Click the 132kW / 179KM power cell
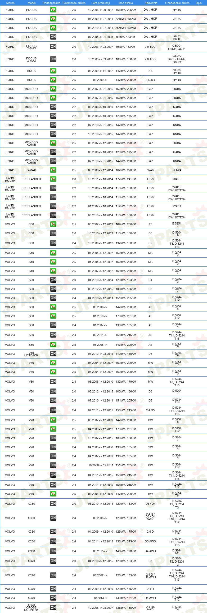 coord(126,382)
